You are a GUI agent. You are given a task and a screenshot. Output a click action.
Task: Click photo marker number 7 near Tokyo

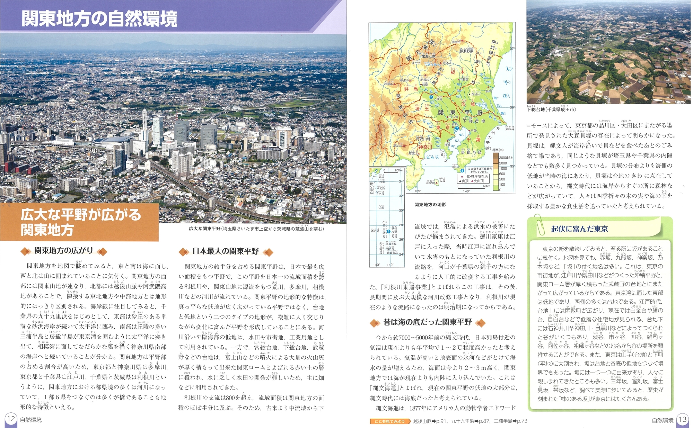pyautogui.click(x=457, y=128)
